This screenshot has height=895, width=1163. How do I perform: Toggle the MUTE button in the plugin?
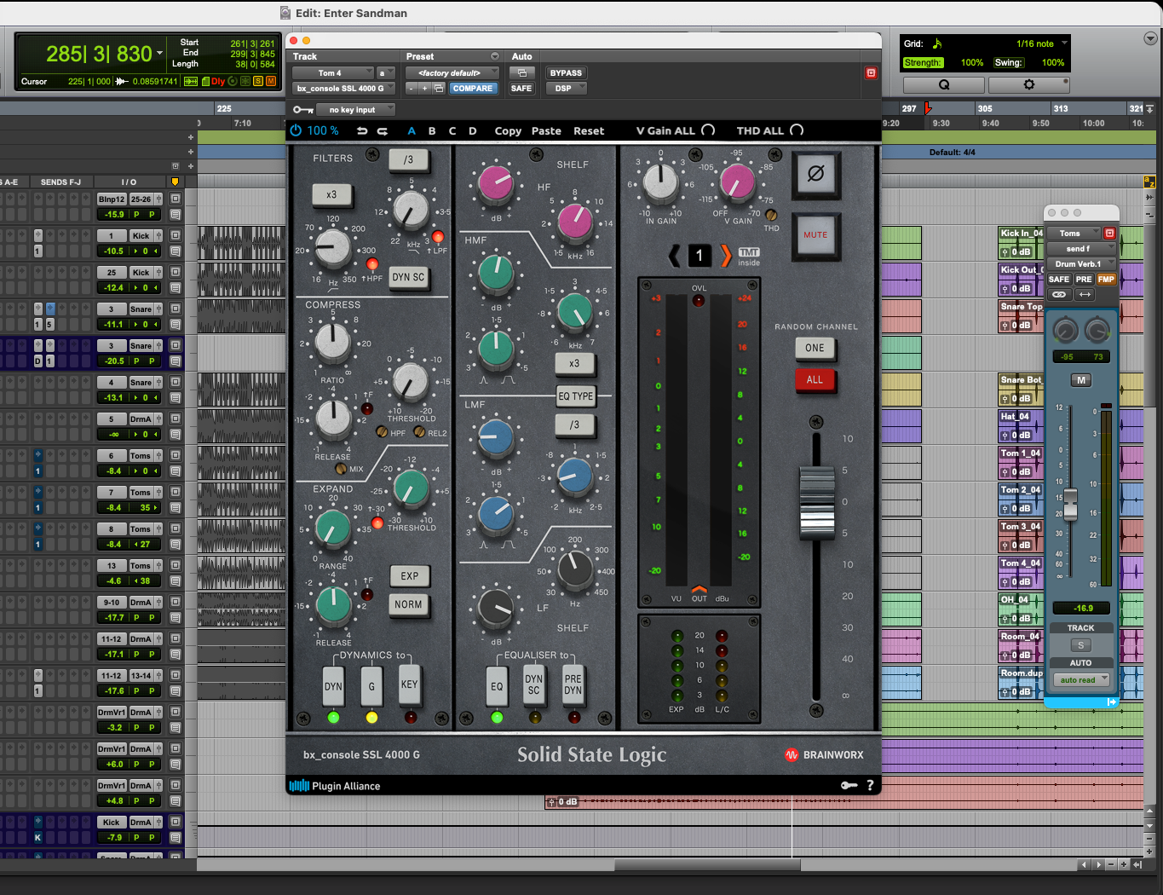(815, 235)
